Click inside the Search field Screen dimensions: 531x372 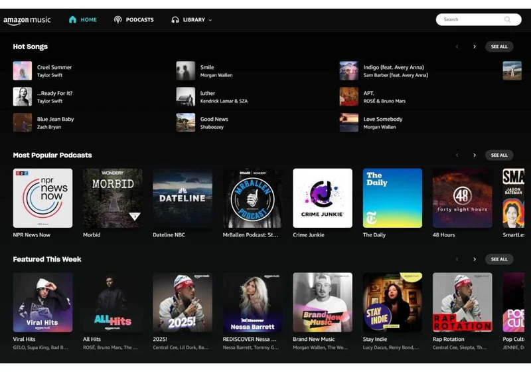[x=478, y=19]
